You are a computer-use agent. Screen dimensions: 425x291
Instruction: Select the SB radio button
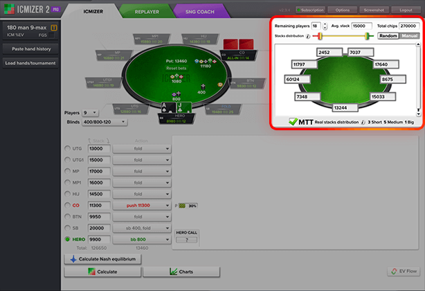(67, 228)
